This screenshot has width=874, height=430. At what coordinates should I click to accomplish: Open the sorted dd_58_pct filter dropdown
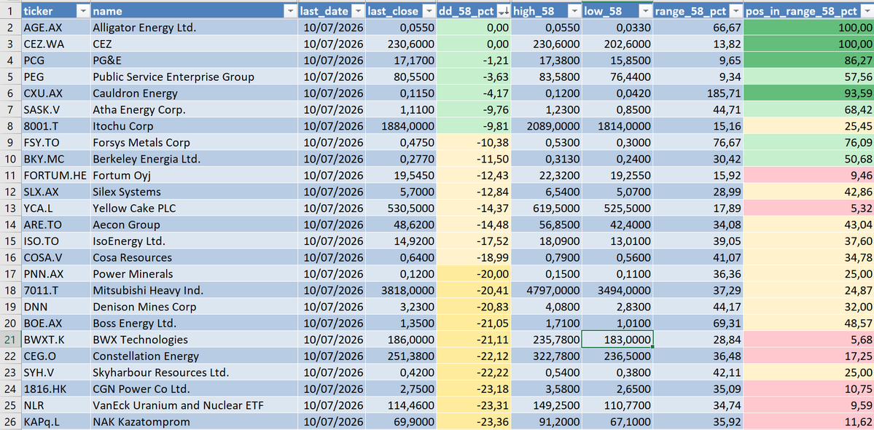[x=503, y=11]
